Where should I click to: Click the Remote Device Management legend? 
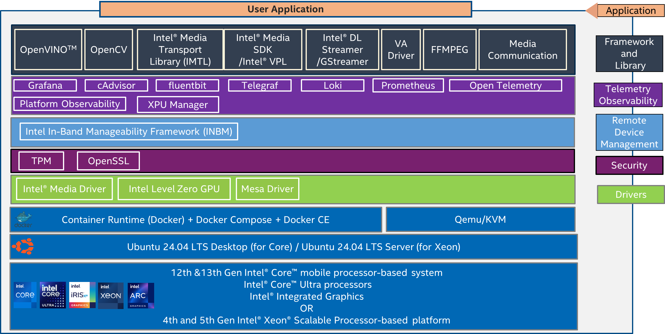point(629,132)
